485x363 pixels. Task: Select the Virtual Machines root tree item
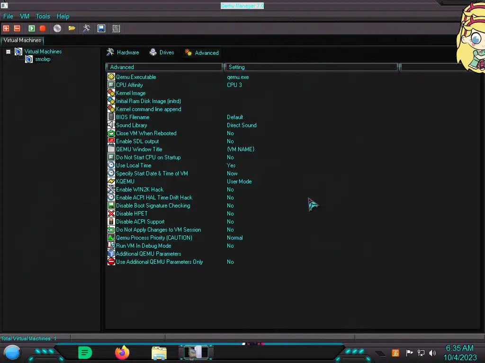43,52
